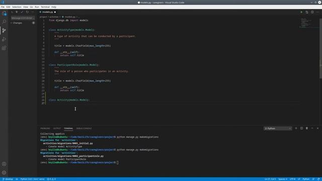Switch to the Output panel tab
This screenshot has width=322, height=181.
pyautogui.click(x=57, y=129)
